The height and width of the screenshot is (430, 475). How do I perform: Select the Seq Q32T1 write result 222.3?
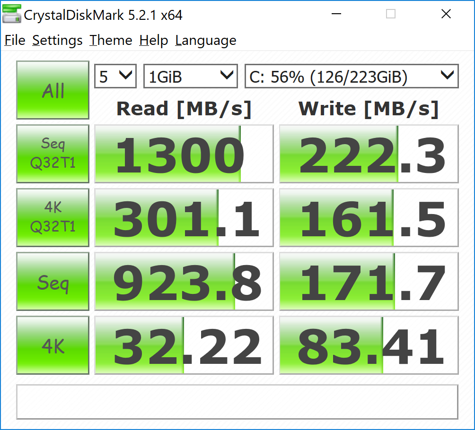[x=369, y=154]
